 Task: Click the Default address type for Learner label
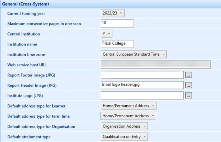(36, 106)
